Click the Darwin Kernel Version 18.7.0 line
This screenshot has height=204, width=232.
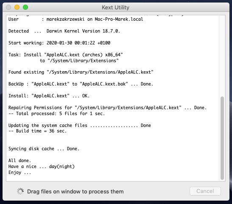coord(64,31)
